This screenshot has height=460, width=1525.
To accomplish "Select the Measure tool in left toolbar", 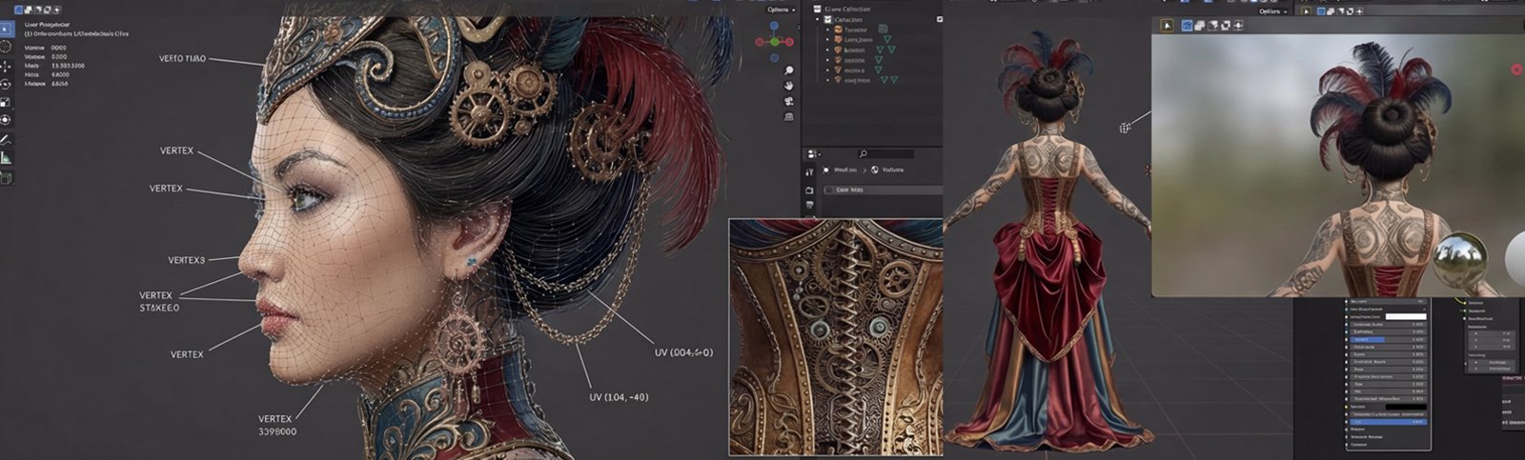I will pos(6,157).
